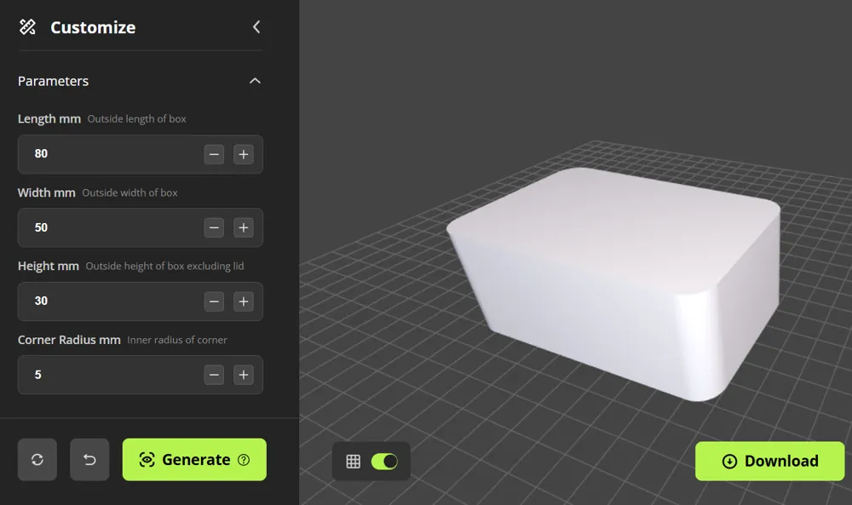Increase Width using its plus stepper

244,227
